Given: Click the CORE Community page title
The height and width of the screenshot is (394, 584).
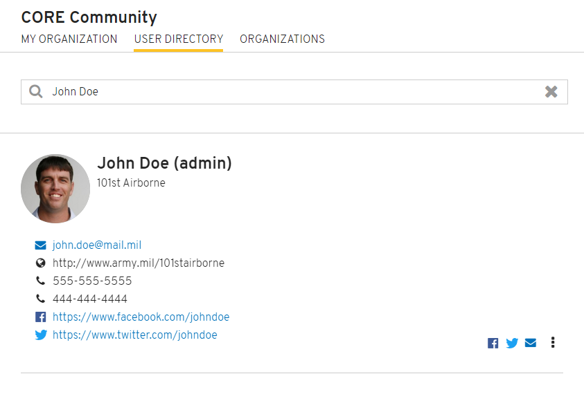Looking at the screenshot, I should 89,17.
